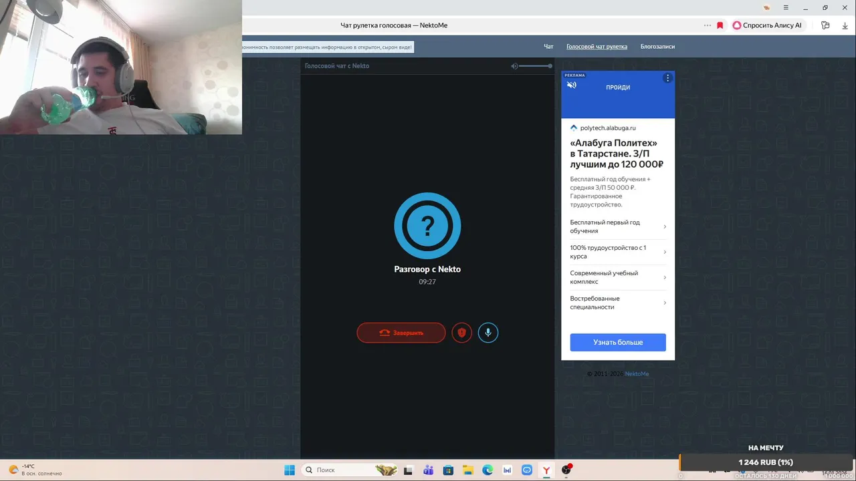Image resolution: width=856 pixels, height=481 pixels.
Task: Expand Востребованные специальности row
Action: (x=618, y=303)
